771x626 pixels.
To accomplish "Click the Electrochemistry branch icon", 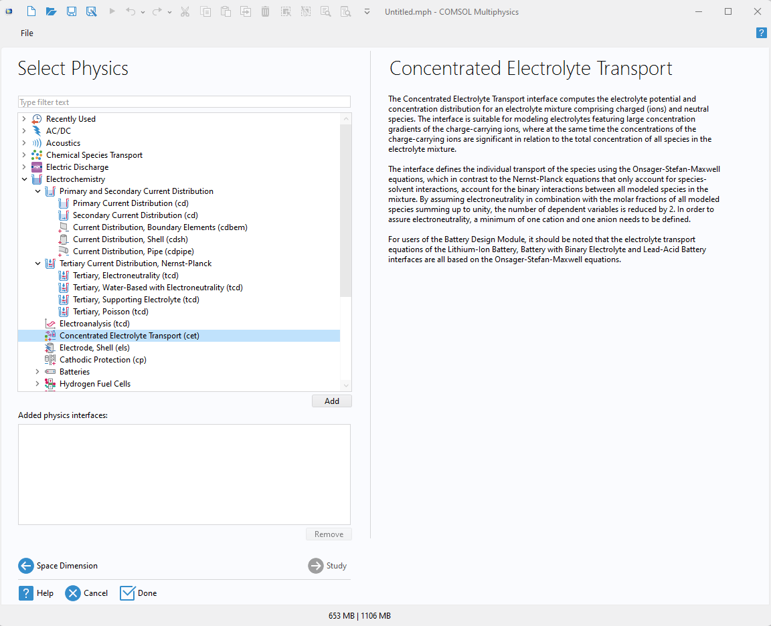I will (37, 179).
